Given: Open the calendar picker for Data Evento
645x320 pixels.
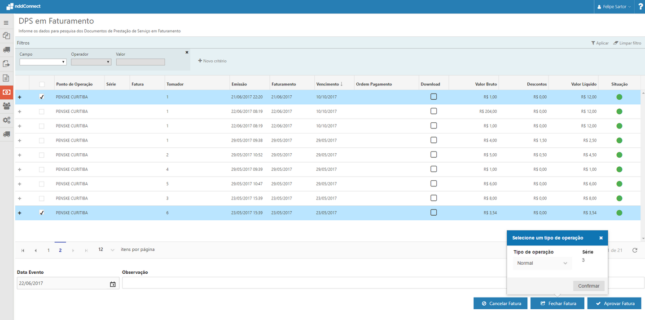Looking at the screenshot, I should [113, 284].
